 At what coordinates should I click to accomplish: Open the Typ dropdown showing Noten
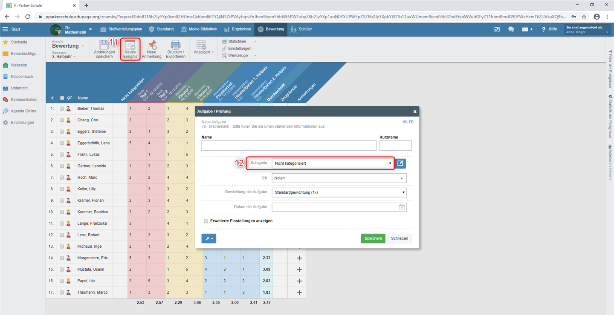pos(339,178)
